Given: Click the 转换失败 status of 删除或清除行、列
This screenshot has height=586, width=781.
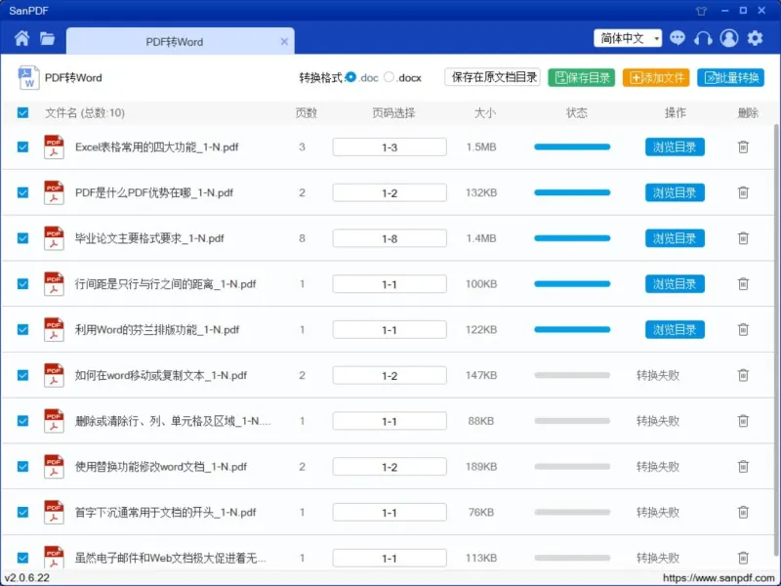Looking at the screenshot, I should pos(657,421).
